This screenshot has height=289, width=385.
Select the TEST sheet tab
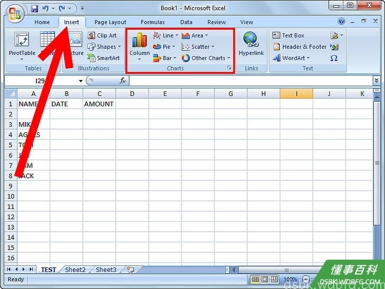[48, 269]
